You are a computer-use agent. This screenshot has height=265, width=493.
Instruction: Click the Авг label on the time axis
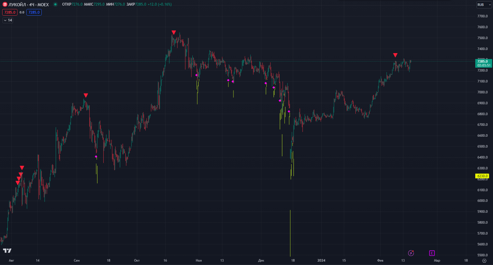click(12, 260)
